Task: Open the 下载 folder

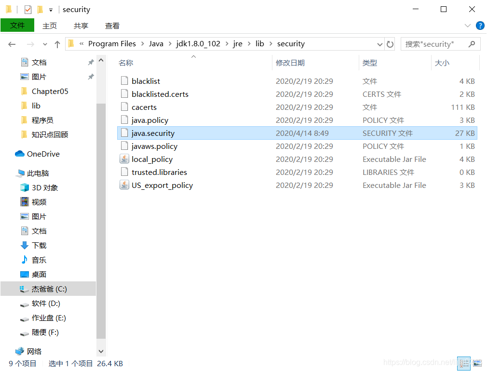Action: [x=39, y=246]
